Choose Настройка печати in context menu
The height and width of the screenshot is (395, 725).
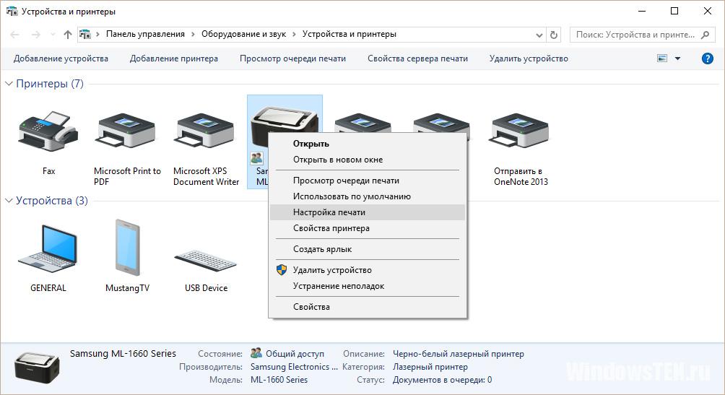(x=368, y=212)
